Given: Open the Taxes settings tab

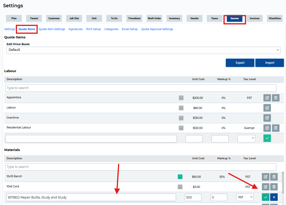Looking at the screenshot, I should click(214, 18).
